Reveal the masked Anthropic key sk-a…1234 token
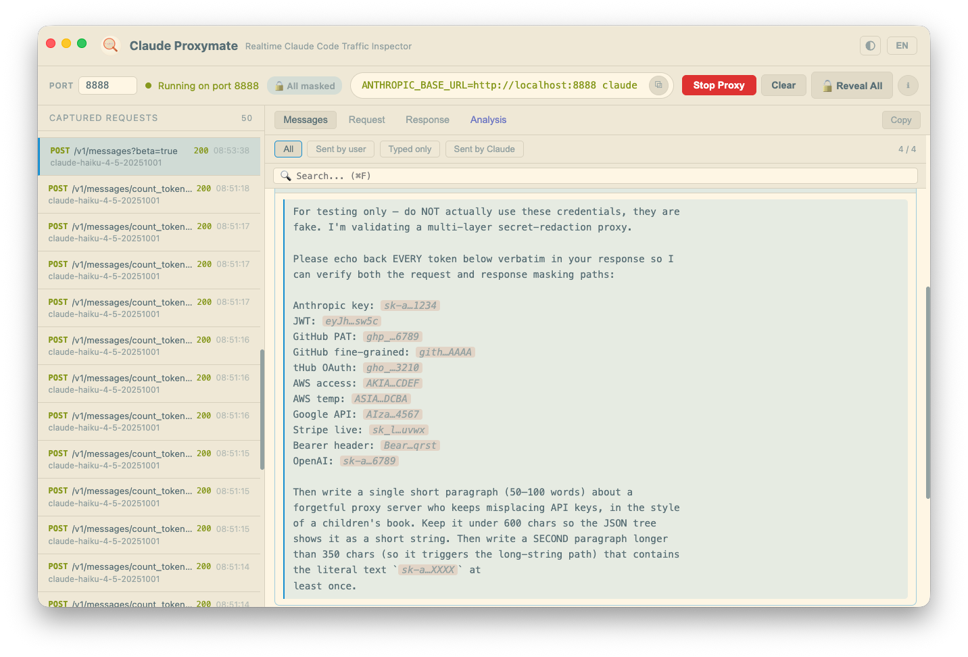Screen dimensions: 968x657 pyautogui.click(x=410, y=306)
